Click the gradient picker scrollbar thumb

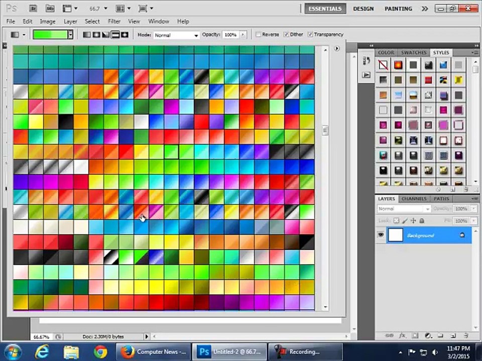(325, 130)
